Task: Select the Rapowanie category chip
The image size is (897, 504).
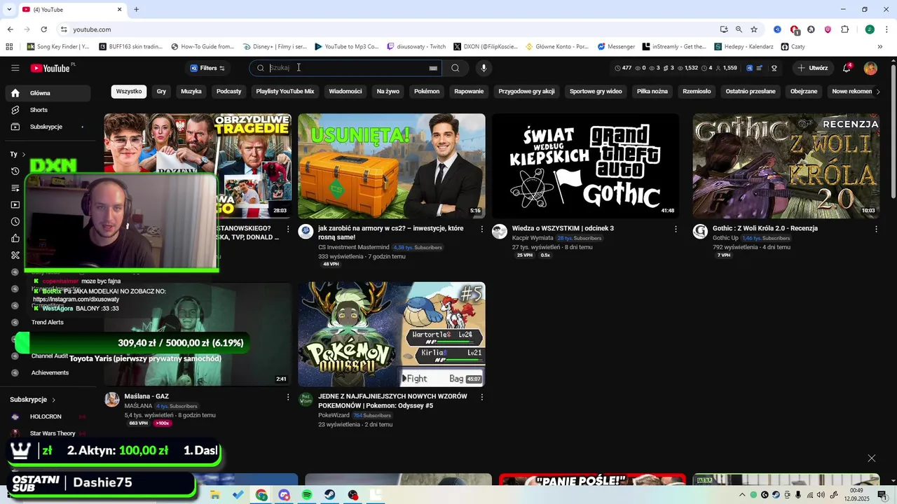Action: click(x=469, y=92)
